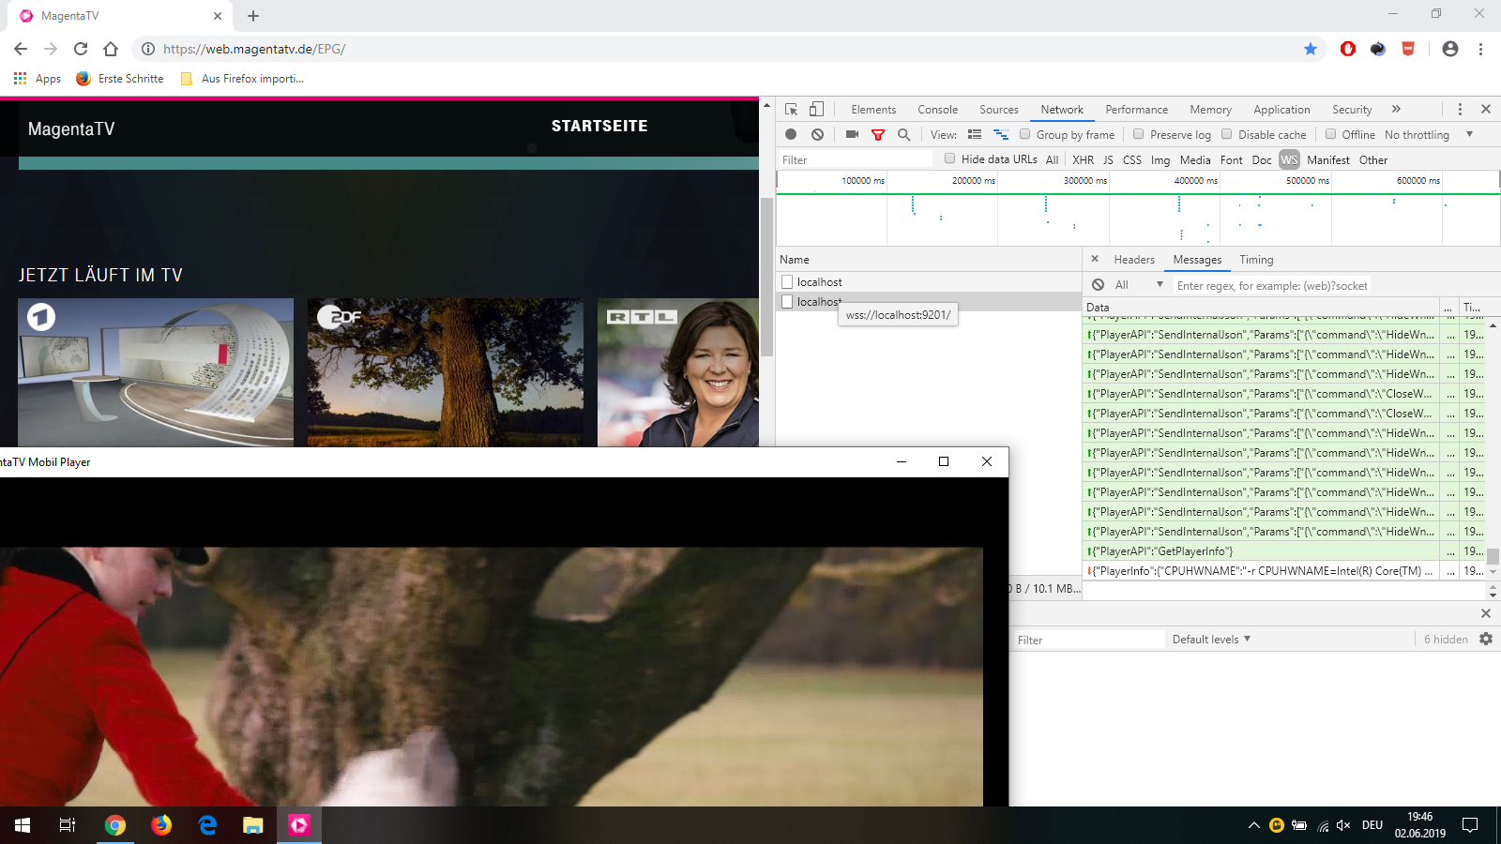Close the request details pane
1501x844 pixels.
click(1094, 259)
